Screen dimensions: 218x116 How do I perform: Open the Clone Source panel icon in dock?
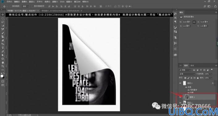175,37
